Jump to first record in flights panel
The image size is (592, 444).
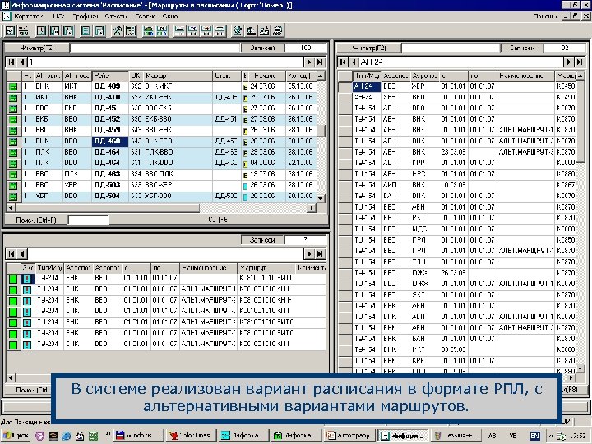tap(11, 62)
